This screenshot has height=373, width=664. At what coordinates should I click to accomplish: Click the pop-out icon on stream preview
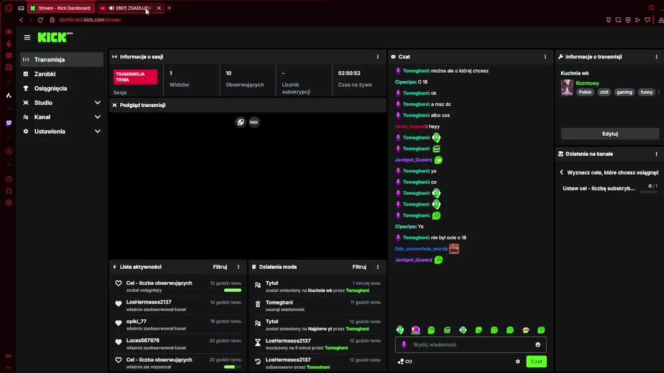(x=240, y=122)
